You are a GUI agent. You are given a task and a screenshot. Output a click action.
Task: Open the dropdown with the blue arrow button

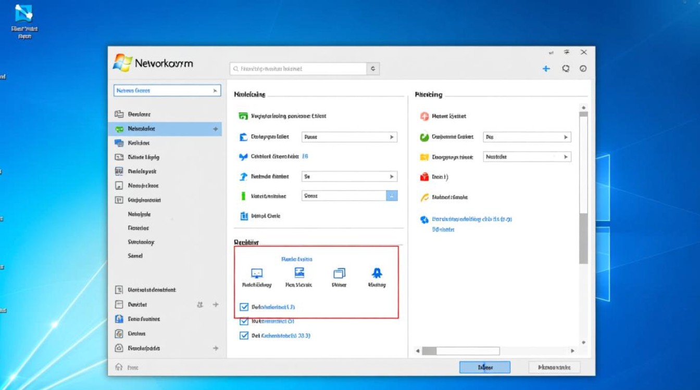coord(392,196)
